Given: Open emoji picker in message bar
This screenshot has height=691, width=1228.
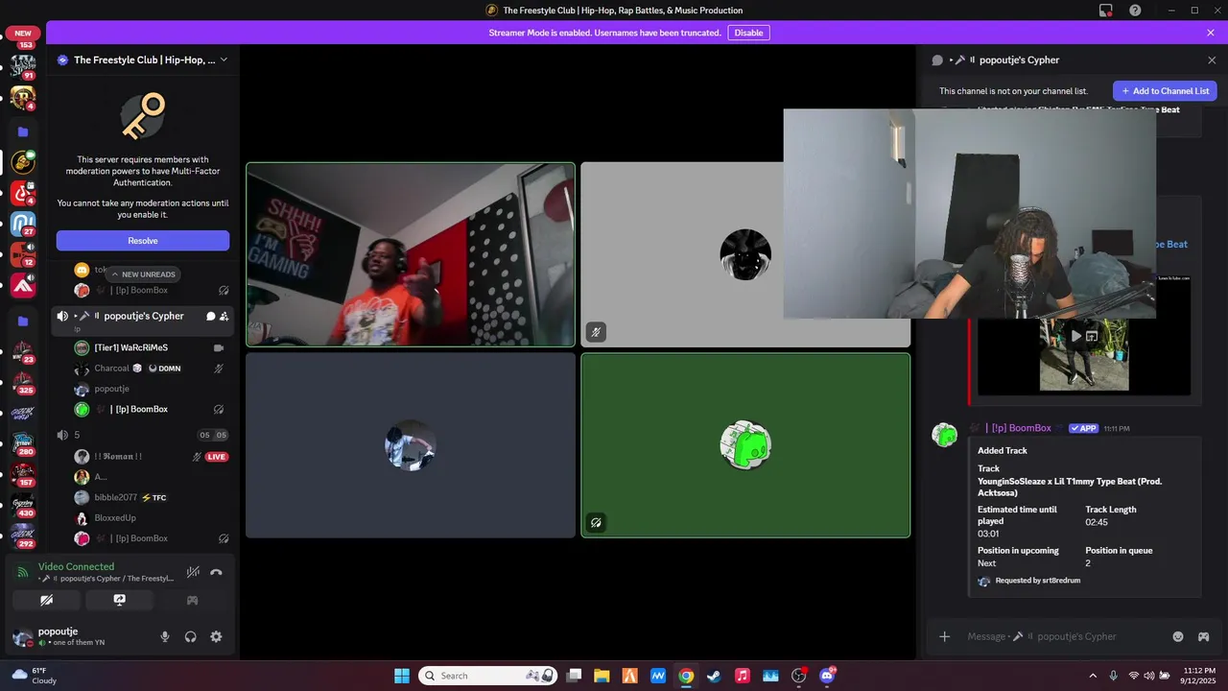Looking at the screenshot, I should (x=1178, y=636).
